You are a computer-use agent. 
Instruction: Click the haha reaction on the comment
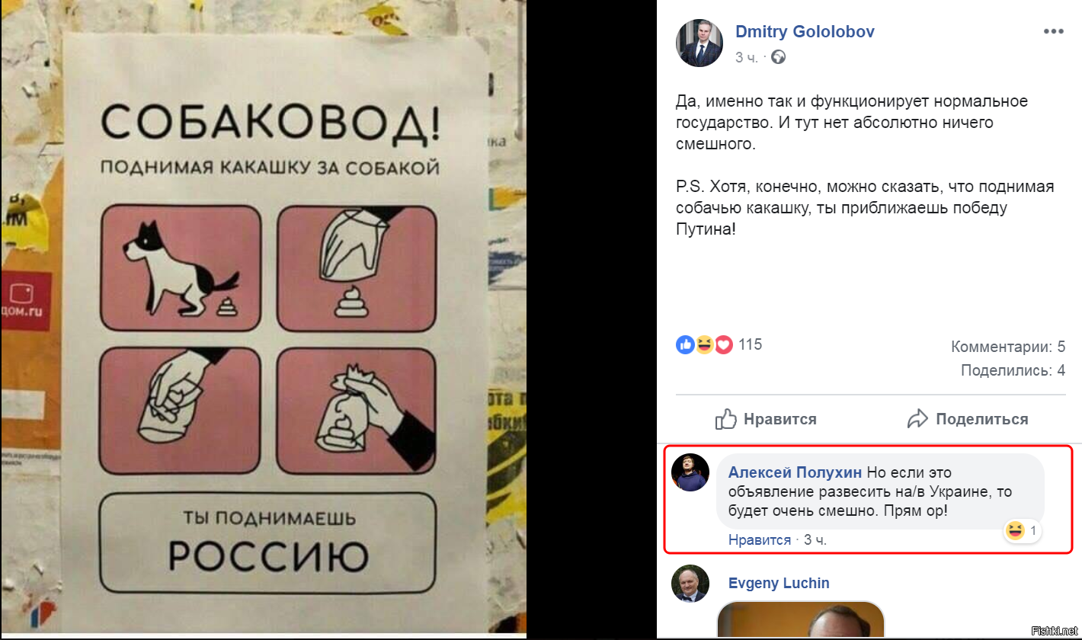(1023, 531)
